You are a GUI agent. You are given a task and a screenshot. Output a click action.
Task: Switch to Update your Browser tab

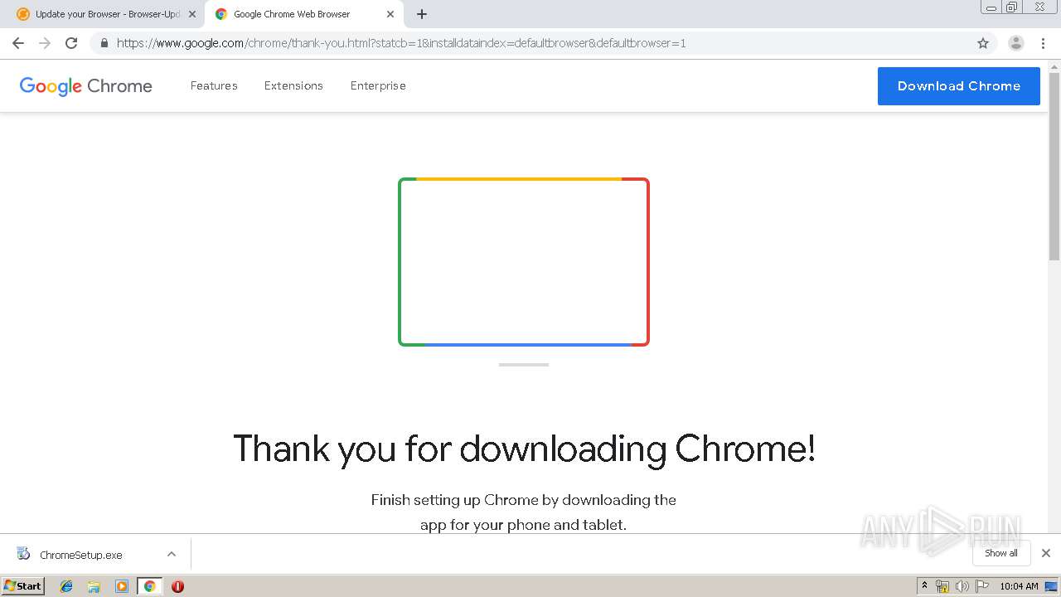(x=106, y=14)
